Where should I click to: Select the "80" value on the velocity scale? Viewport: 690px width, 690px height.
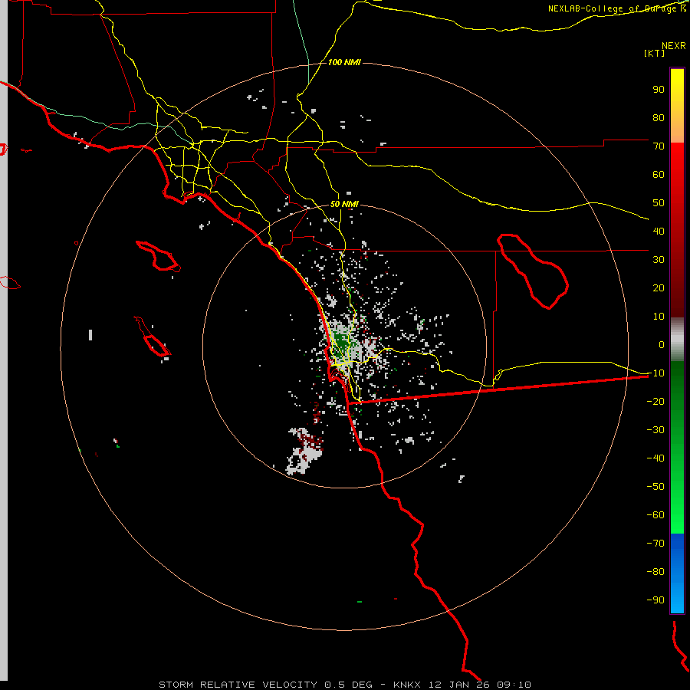[659, 118]
